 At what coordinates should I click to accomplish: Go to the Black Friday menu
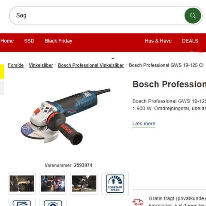click(x=58, y=41)
